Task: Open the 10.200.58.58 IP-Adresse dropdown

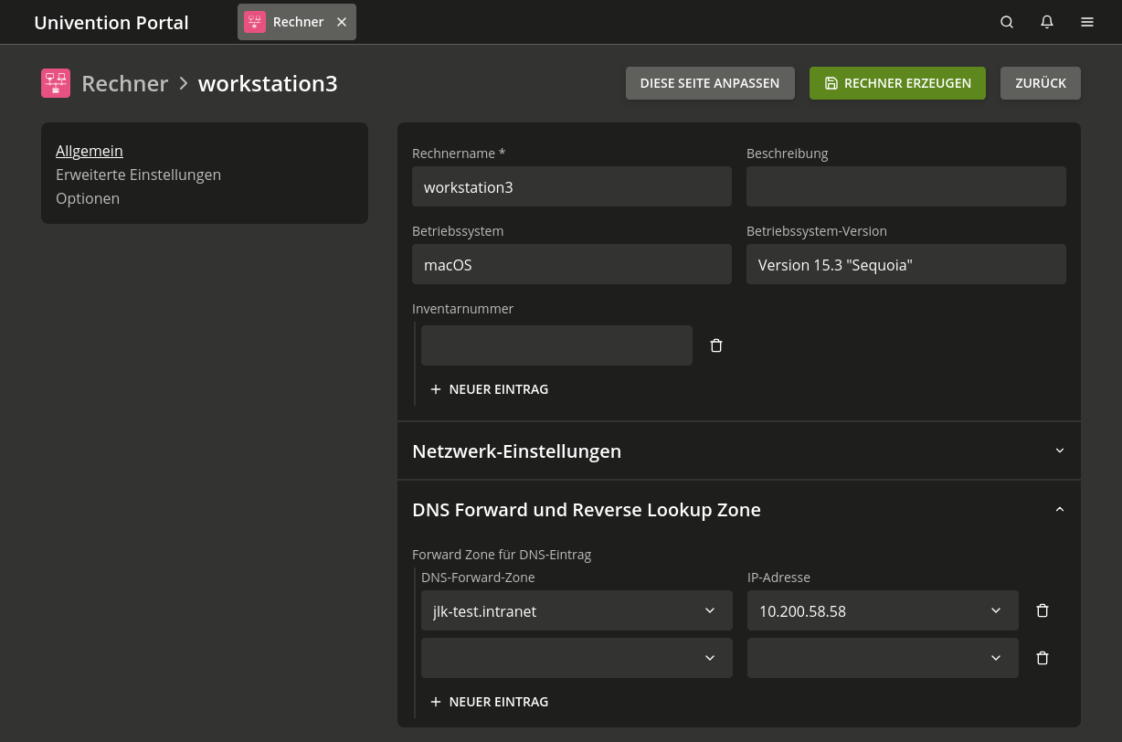Action: [996, 610]
